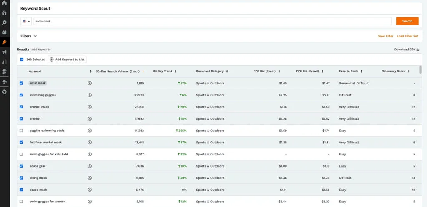Click the Amazon icon beside snorkel mask
The image size is (427, 207).
90,107
